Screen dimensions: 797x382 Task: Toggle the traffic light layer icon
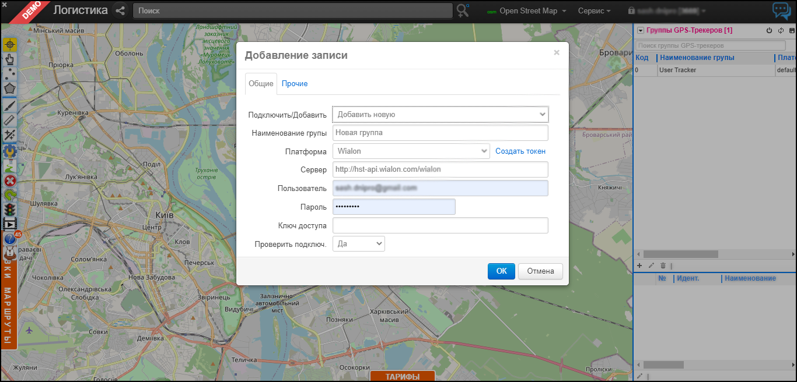click(10, 209)
